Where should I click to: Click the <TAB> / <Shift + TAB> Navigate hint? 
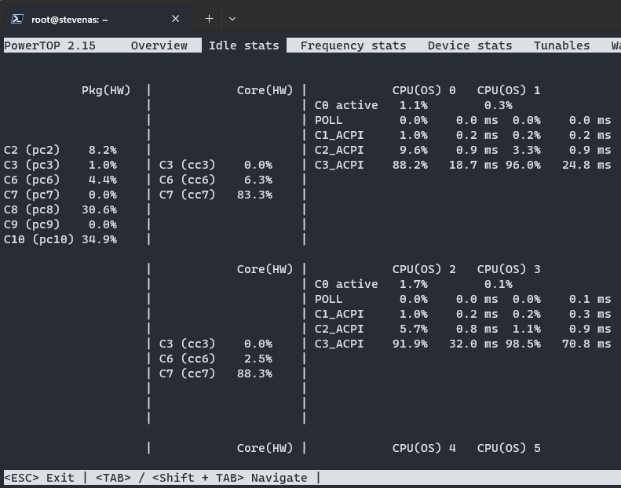(x=202, y=478)
